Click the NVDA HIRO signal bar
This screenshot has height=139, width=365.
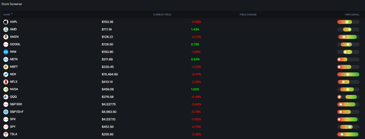(348, 89)
